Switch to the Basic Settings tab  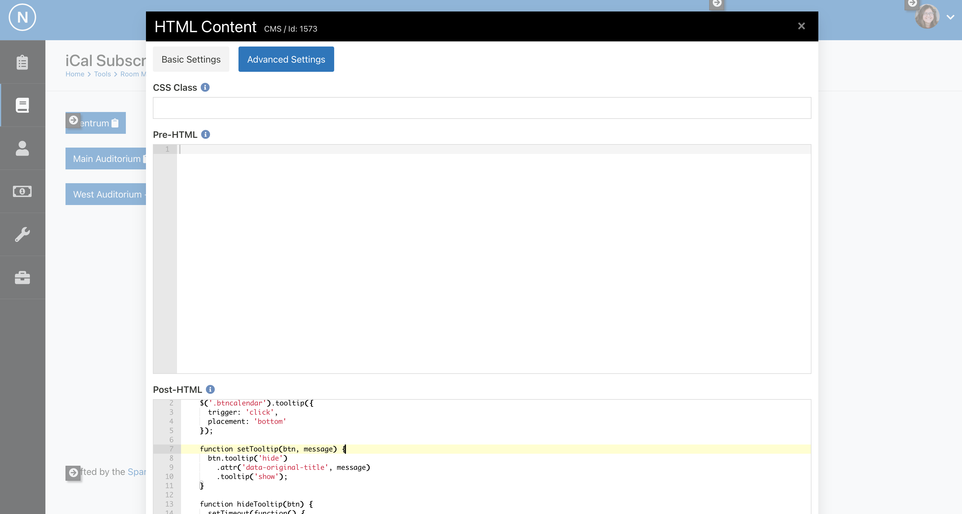[x=191, y=59]
